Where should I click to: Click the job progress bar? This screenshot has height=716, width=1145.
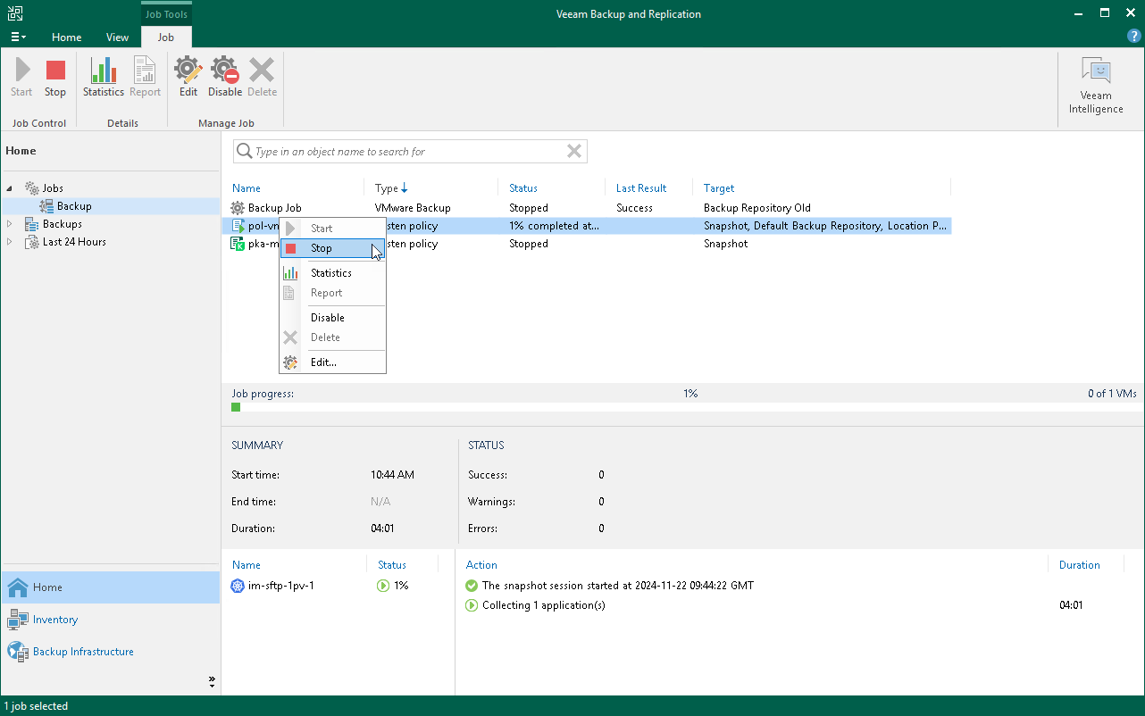[682, 407]
